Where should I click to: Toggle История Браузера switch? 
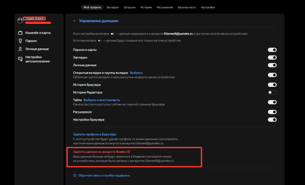pyautogui.click(x=272, y=84)
